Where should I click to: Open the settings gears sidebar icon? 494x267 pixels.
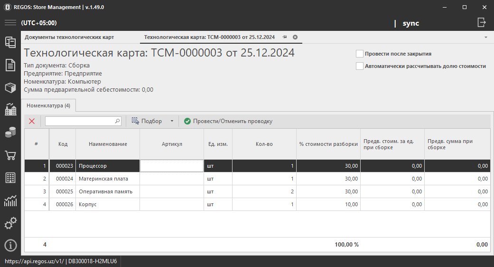tap(10, 223)
